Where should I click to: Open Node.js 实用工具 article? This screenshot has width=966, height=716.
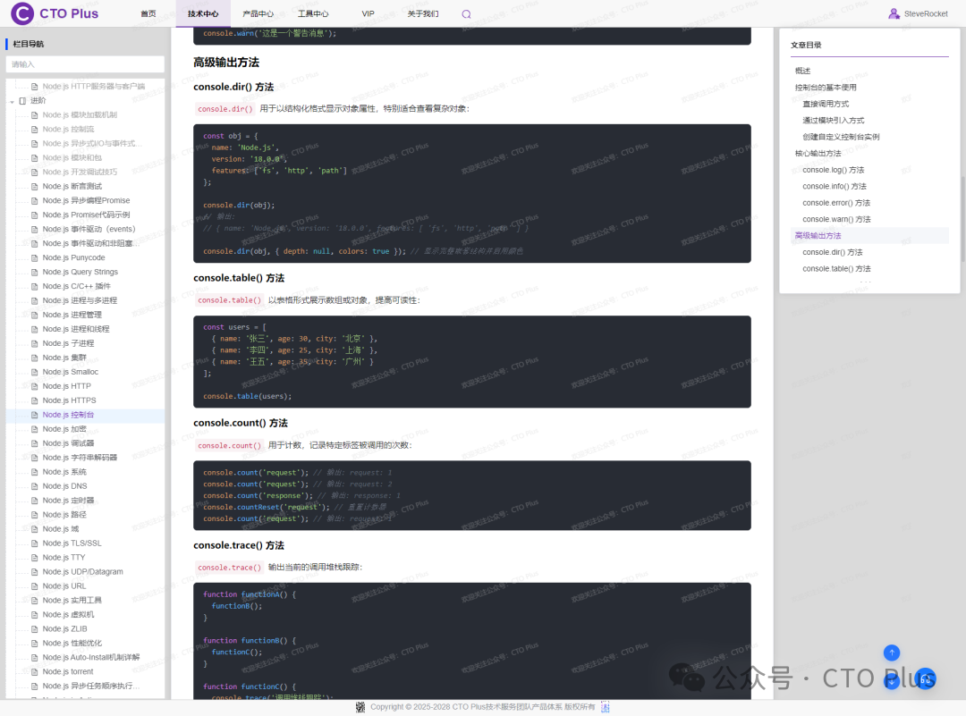point(72,601)
